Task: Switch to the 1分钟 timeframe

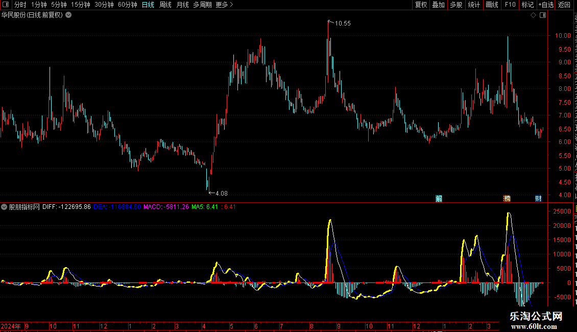Action: pyautogui.click(x=39, y=5)
